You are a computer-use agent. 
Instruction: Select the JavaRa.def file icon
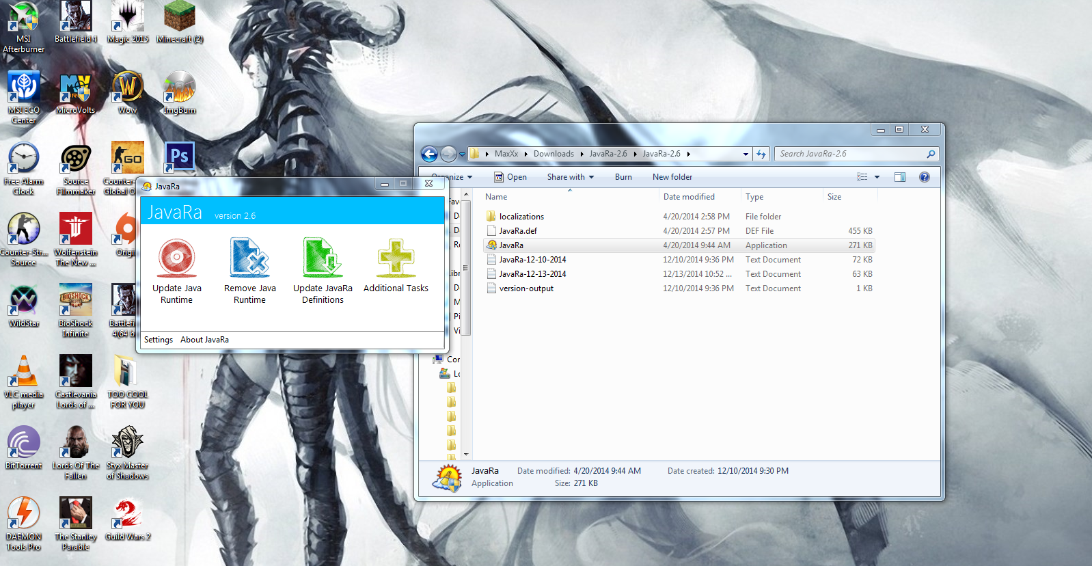click(491, 231)
